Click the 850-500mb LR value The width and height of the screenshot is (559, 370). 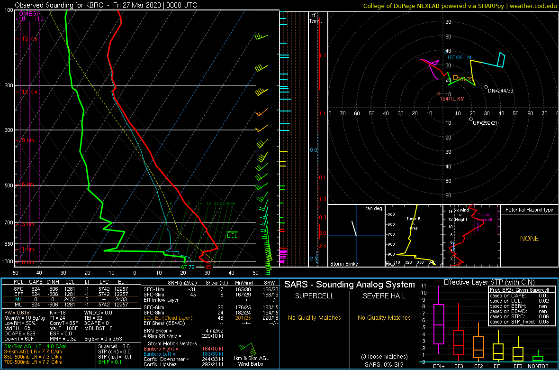pyautogui.click(x=34, y=357)
